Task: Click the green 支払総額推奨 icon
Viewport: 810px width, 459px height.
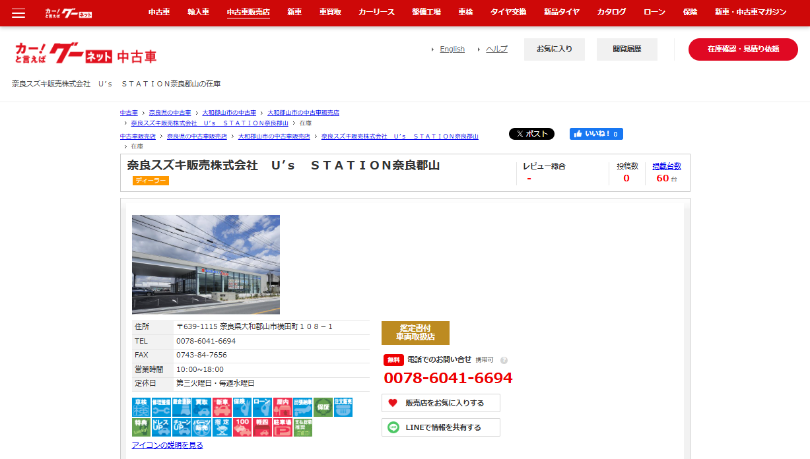Action: point(303,427)
